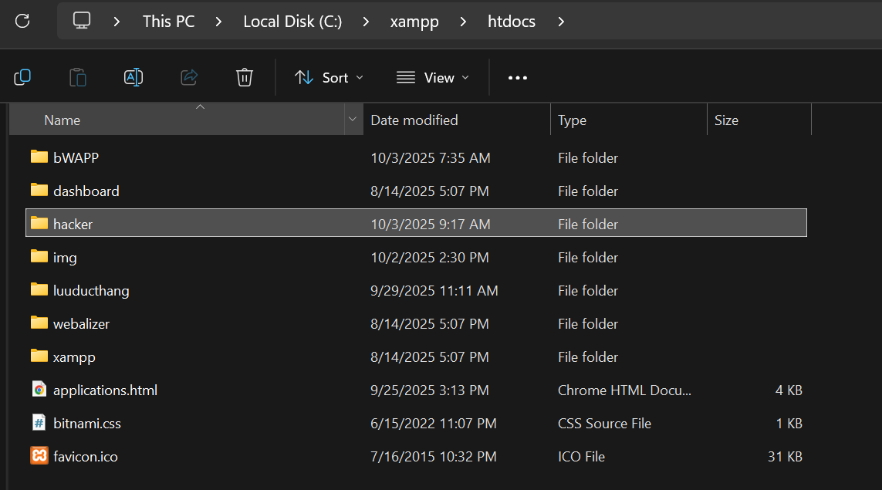Select the applications.html Chrome file
Screen dimensions: 882x490
tap(105, 390)
